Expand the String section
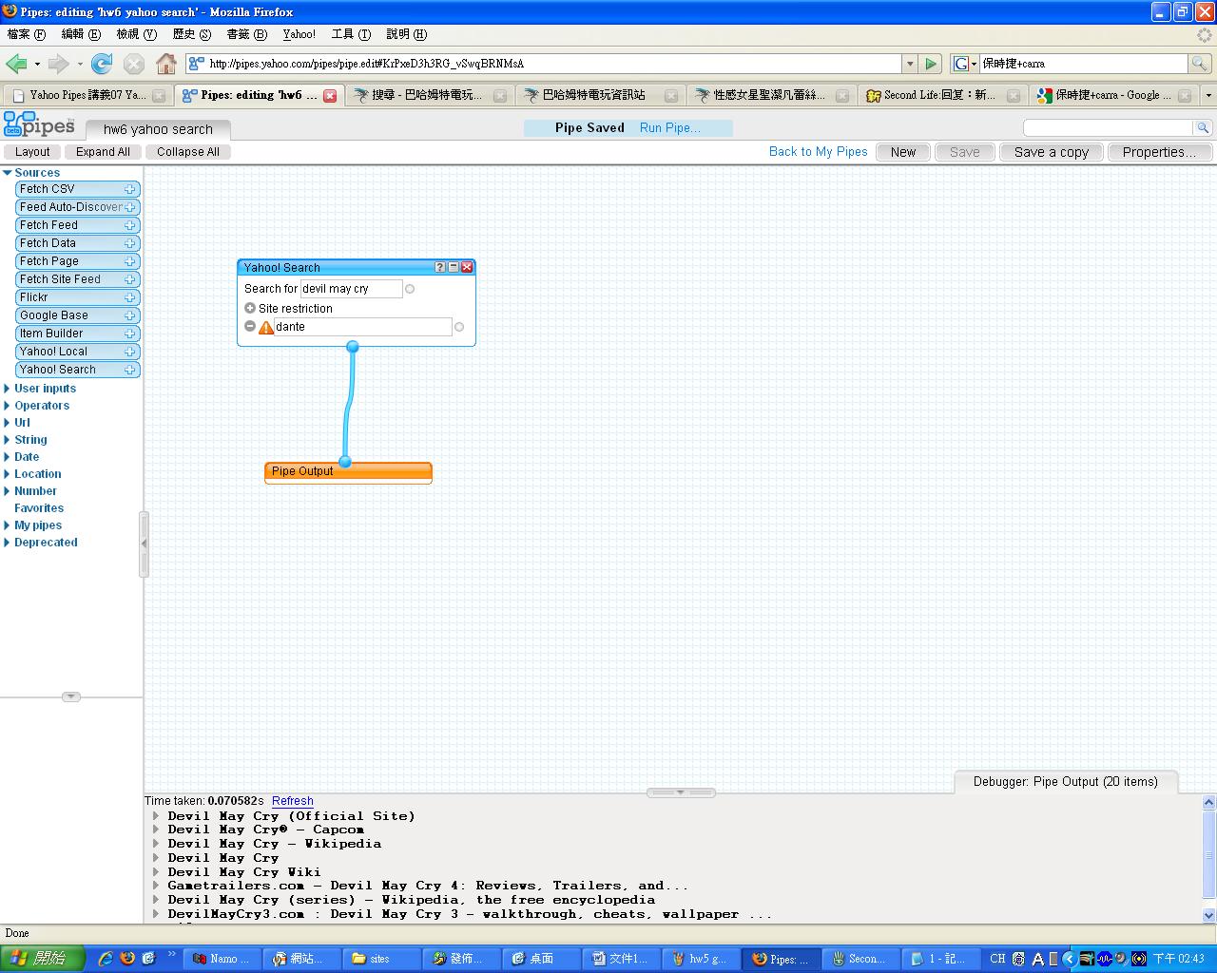This screenshot has width=1217, height=973. [x=7, y=440]
